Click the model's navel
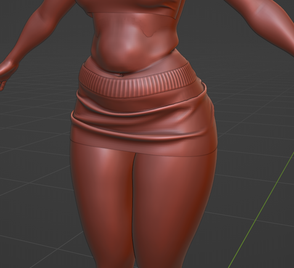This screenshot has height=268, width=294. [x=121, y=75]
